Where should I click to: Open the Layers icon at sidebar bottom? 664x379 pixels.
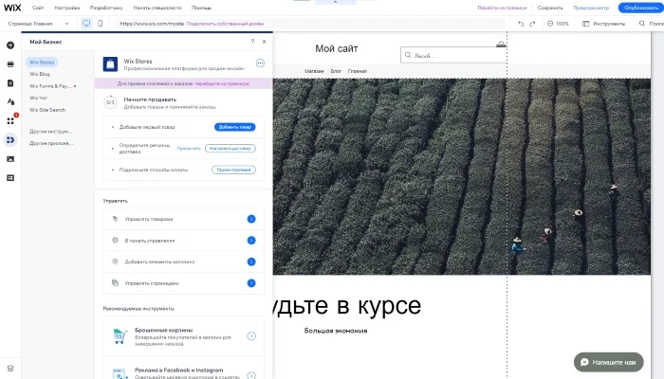[x=10, y=369]
